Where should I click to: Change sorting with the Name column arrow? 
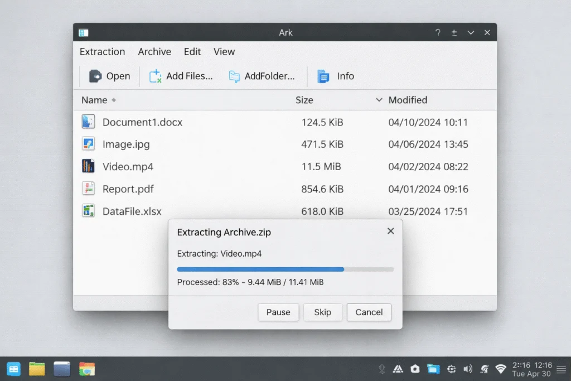[x=113, y=100]
